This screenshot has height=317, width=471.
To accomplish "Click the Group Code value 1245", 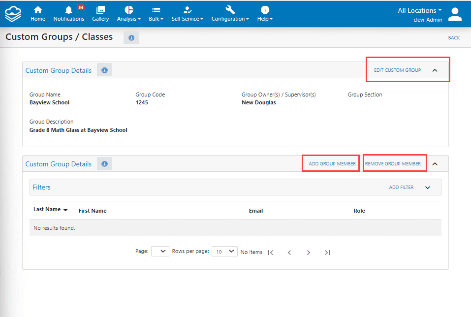I will tap(142, 102).
